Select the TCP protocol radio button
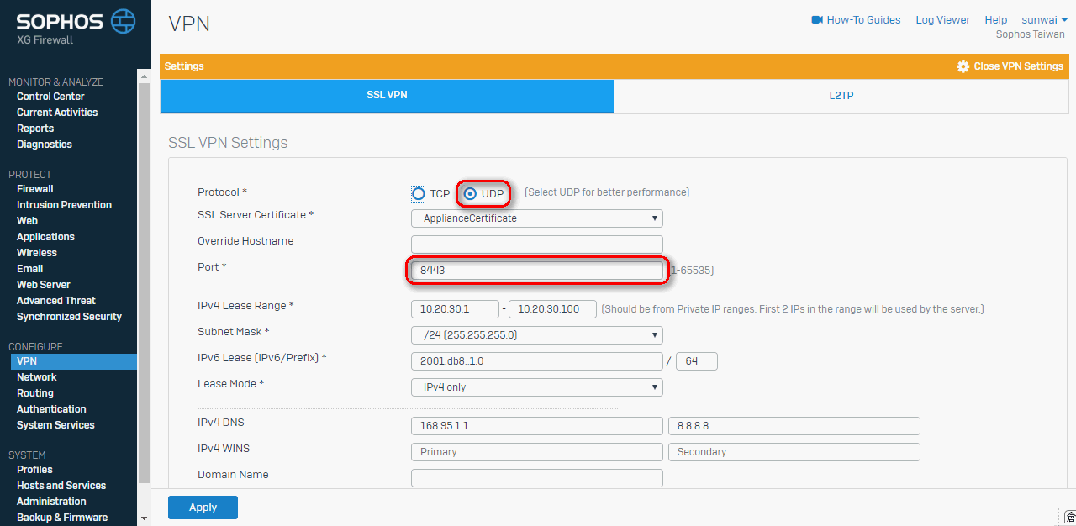 (x=419, y=193)
